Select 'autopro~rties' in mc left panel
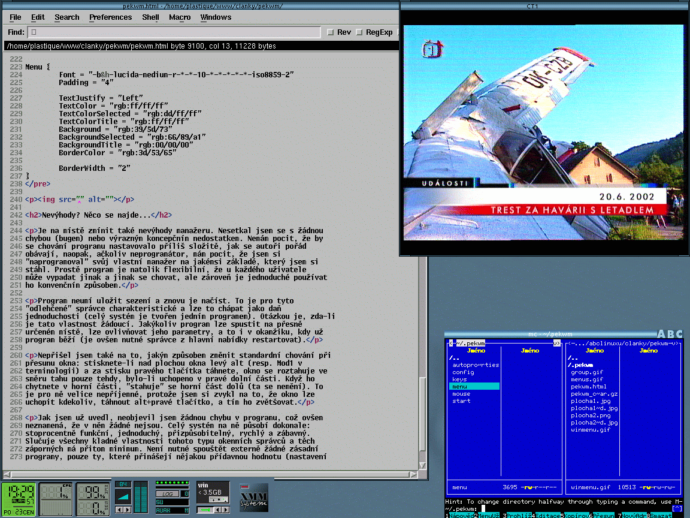This screenshot has width=690, height=518. pyautogui.click(x=476, y=365)
